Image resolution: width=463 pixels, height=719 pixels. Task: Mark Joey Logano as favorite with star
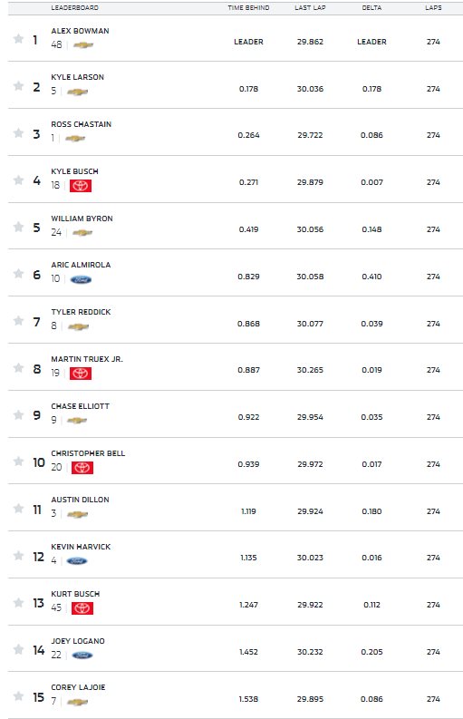point(18,649)
